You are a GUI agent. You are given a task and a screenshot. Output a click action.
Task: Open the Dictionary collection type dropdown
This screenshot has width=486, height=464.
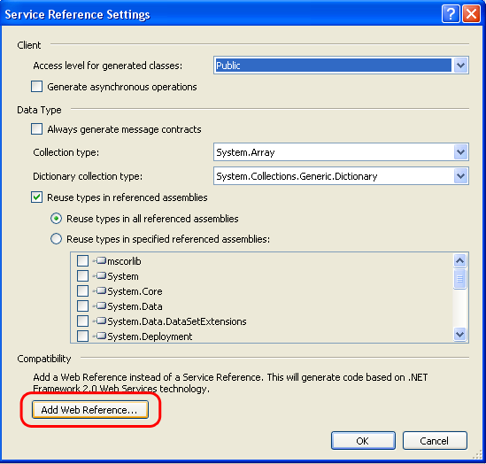pos(460,176)
